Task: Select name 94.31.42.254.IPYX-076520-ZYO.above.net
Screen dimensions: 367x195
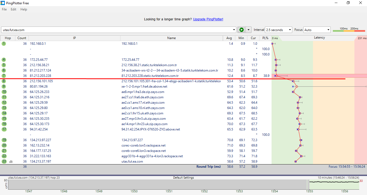Action: [x=151, y=129]
